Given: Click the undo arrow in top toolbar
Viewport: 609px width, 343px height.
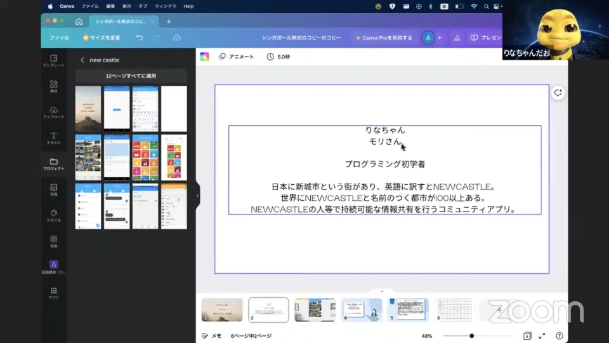Looking at the screenshot, I should (140, 37).
